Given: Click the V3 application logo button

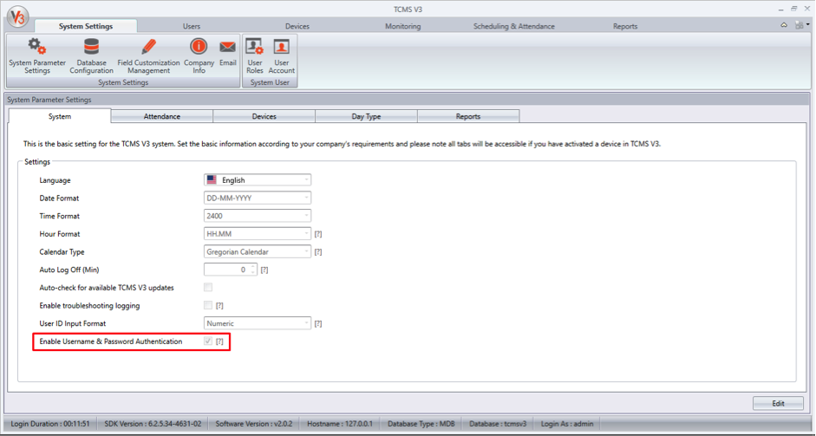Looking at the screenshot, I should [x=17, y=18].
